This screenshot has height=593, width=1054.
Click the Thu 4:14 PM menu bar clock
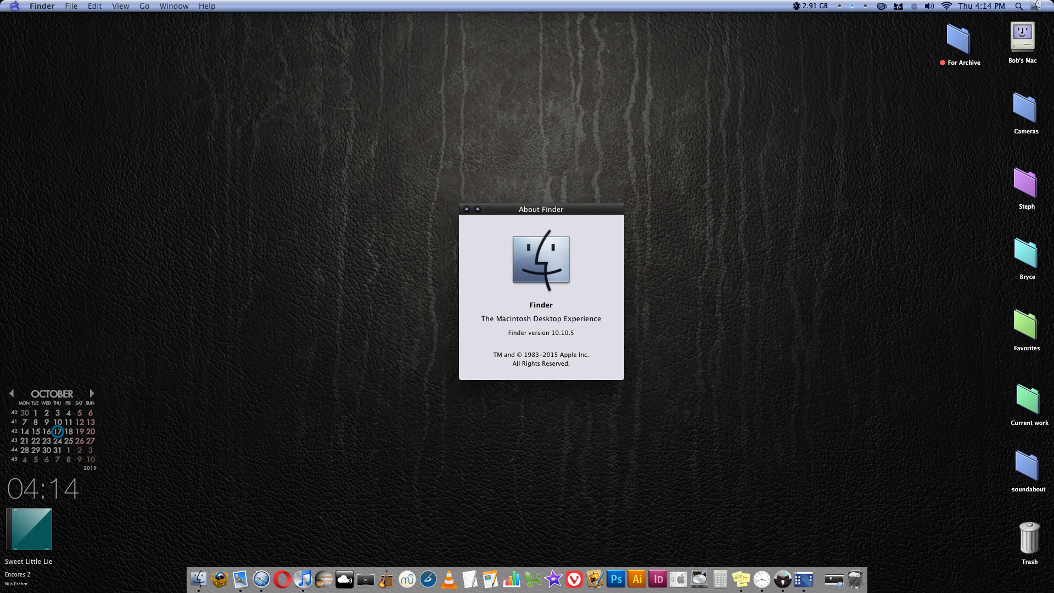(x=982, y=6)
